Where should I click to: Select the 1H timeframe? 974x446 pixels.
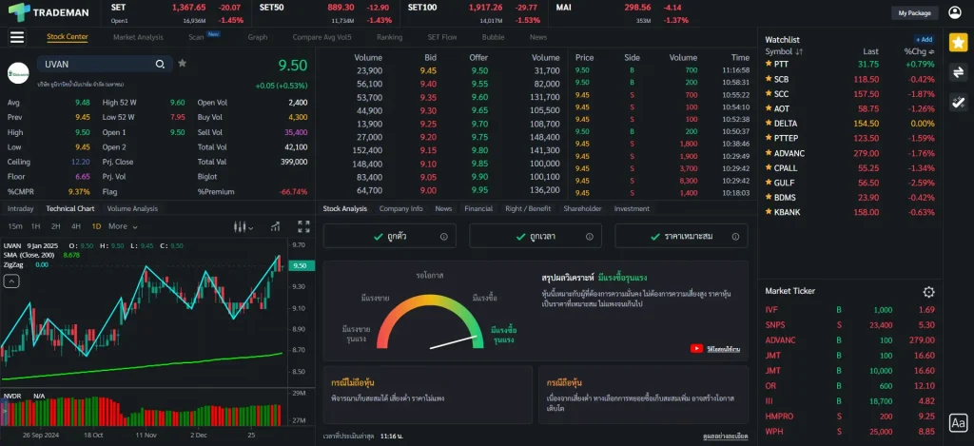(x=35, y=226)
